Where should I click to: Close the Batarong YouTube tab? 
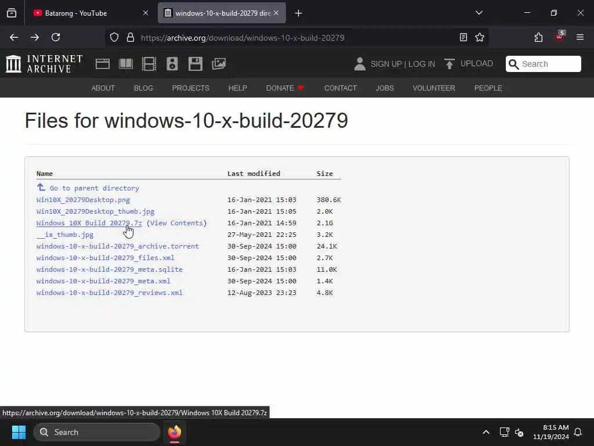[x=146, y=13]
